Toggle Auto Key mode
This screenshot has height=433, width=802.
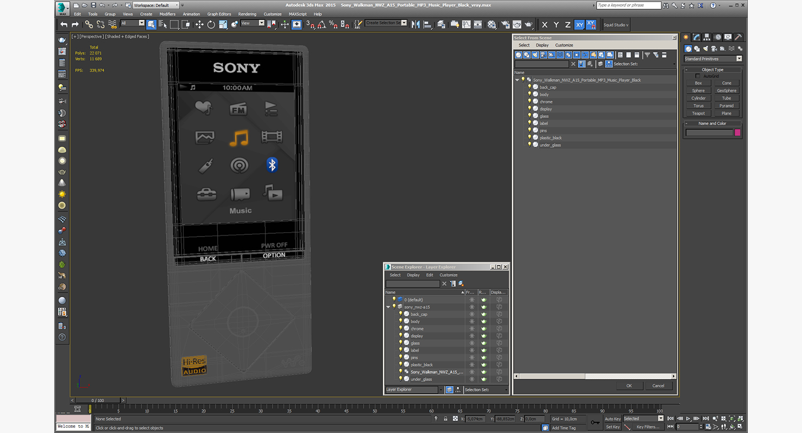pyautogui.click(x=613, y=418)
